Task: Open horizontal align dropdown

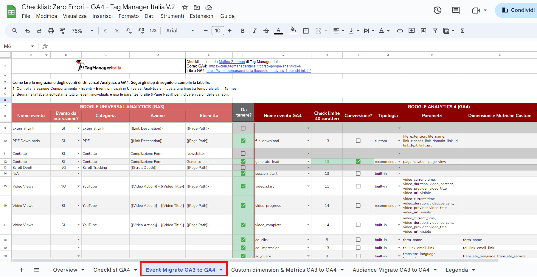Action: [x=339, y=31]
